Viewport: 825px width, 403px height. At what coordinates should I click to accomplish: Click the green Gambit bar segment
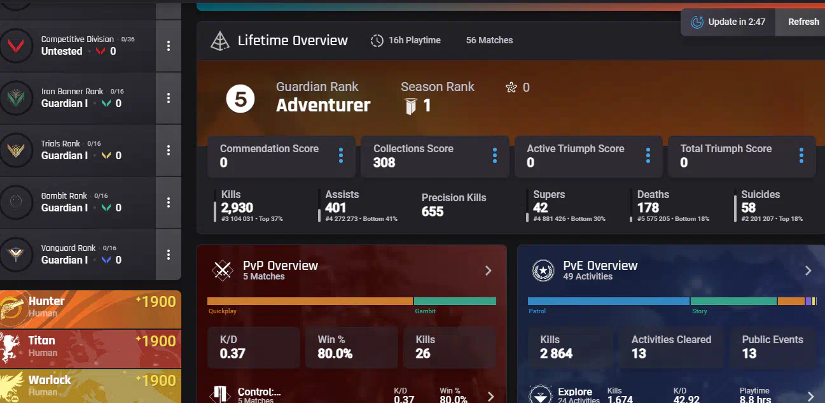tap(455, 301)
